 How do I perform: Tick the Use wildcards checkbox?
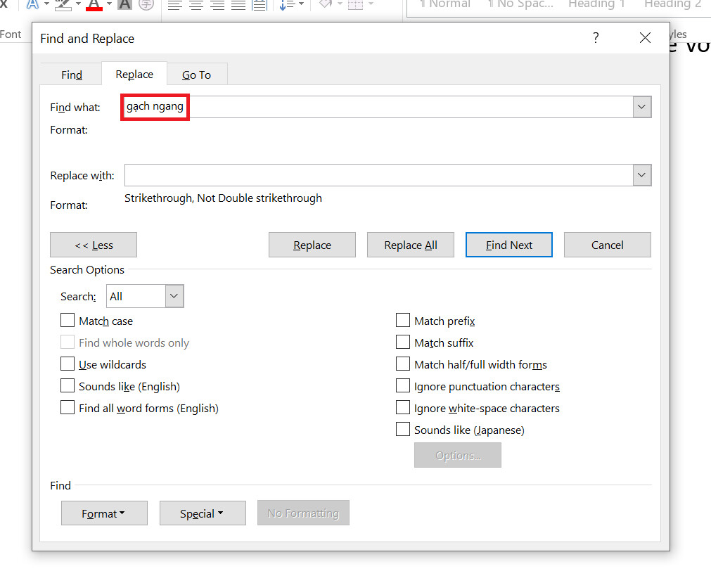click(68, 364)
